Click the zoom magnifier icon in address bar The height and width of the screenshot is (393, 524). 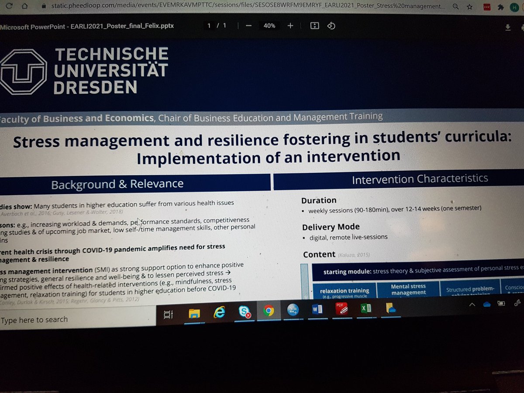pyautogui.click(x=455, y=7)
